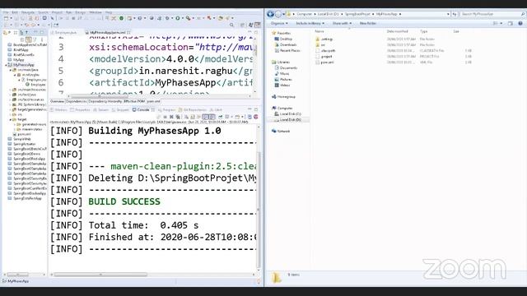Select the pom.xml file in Explorer
Screen dimensions: 527x296
tap(327, 62)
